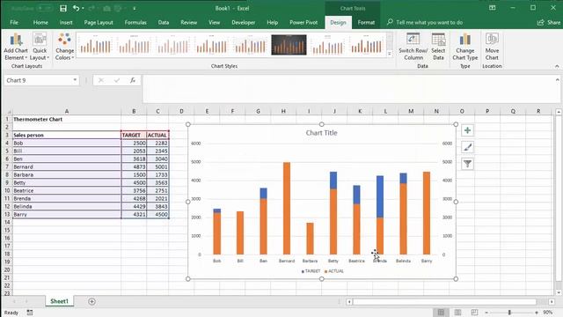Open the Data ribbon tab

pos(164,22)
